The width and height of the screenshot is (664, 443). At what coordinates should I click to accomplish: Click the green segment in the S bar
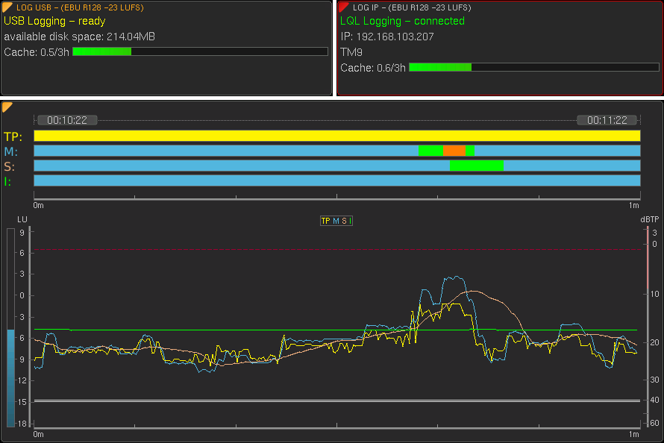(477, 166)
